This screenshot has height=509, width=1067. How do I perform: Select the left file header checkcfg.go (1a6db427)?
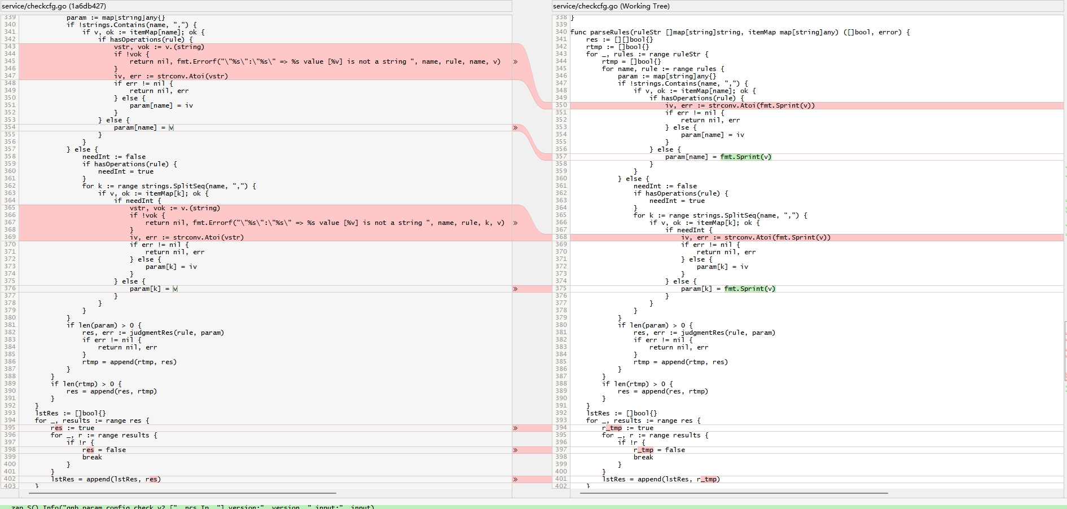(x=54, y=6)
